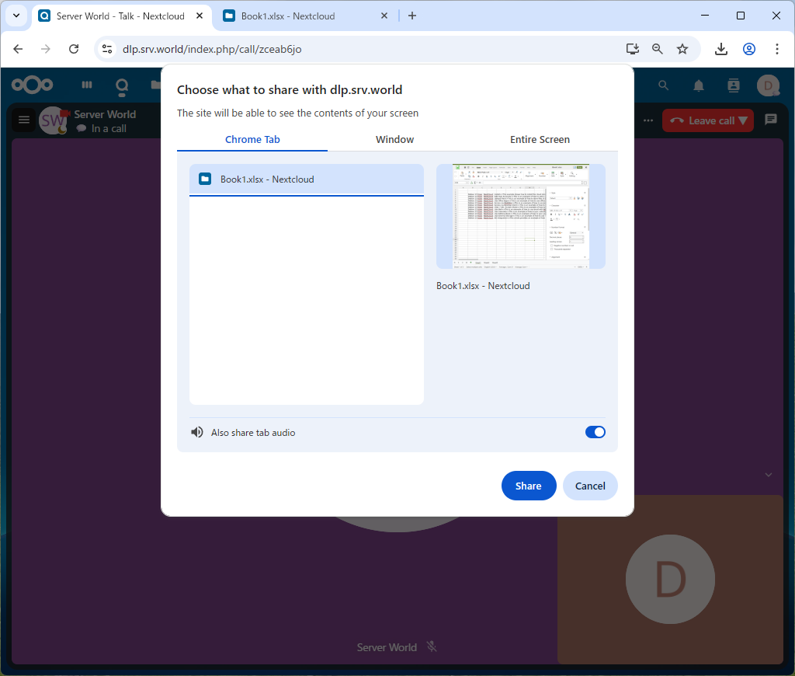Collapse the video stripe chevron
This screenshot has height=676, width=795.
pos(769,475)
